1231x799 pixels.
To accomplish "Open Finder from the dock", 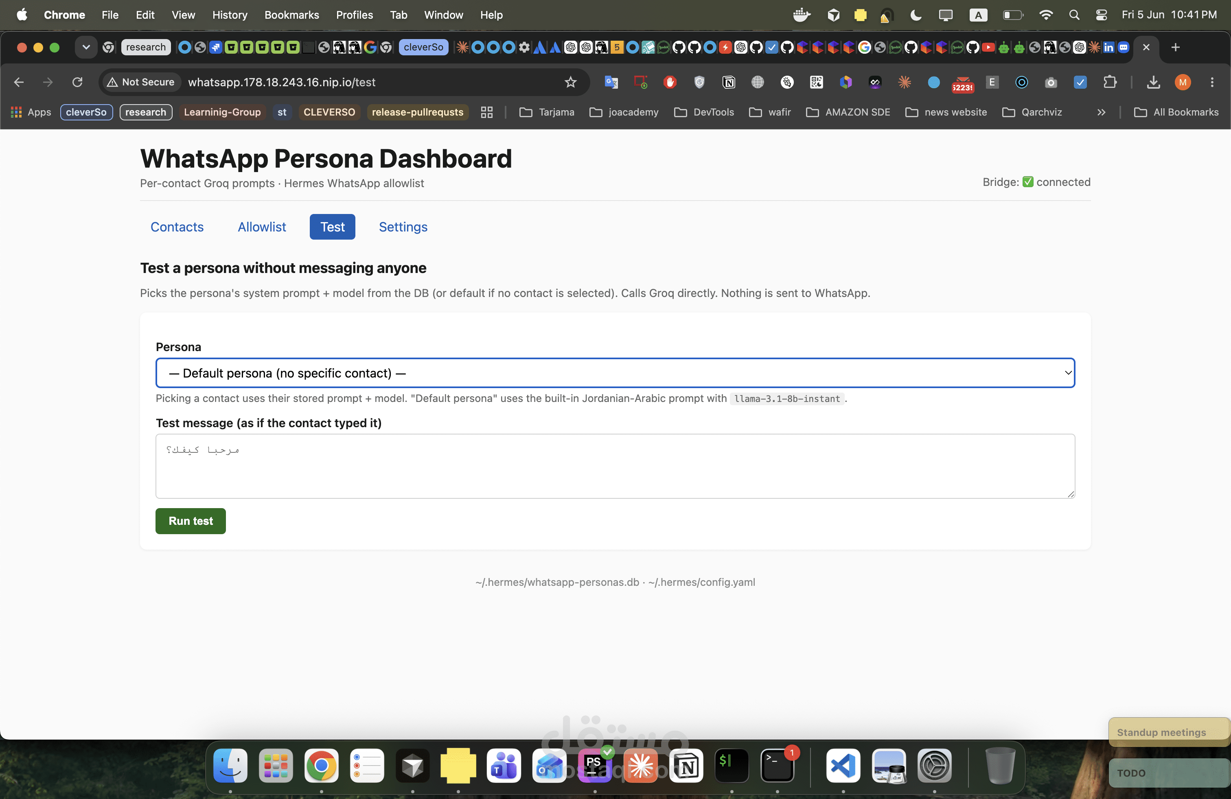I will pos(230,765).
